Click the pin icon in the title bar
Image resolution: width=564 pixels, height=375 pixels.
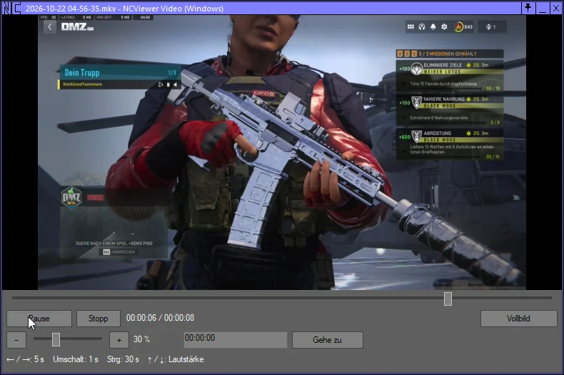(528, 8)
